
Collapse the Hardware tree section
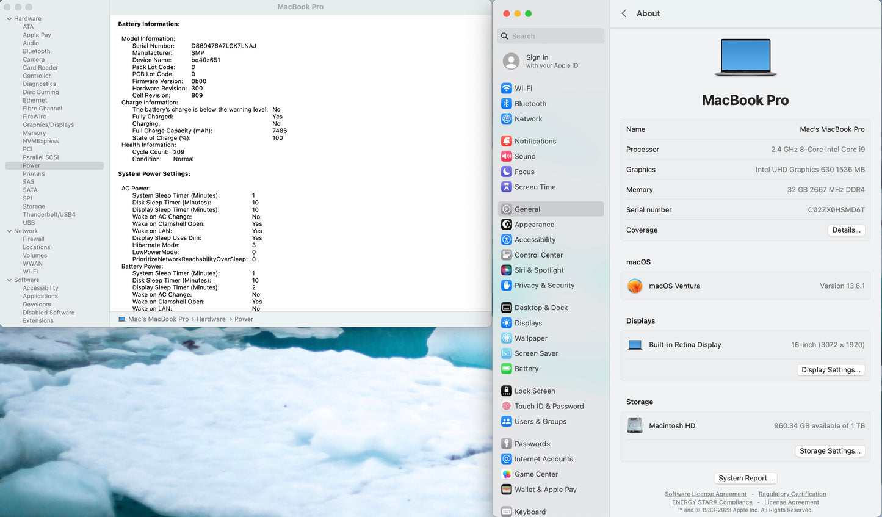(9, 19)
